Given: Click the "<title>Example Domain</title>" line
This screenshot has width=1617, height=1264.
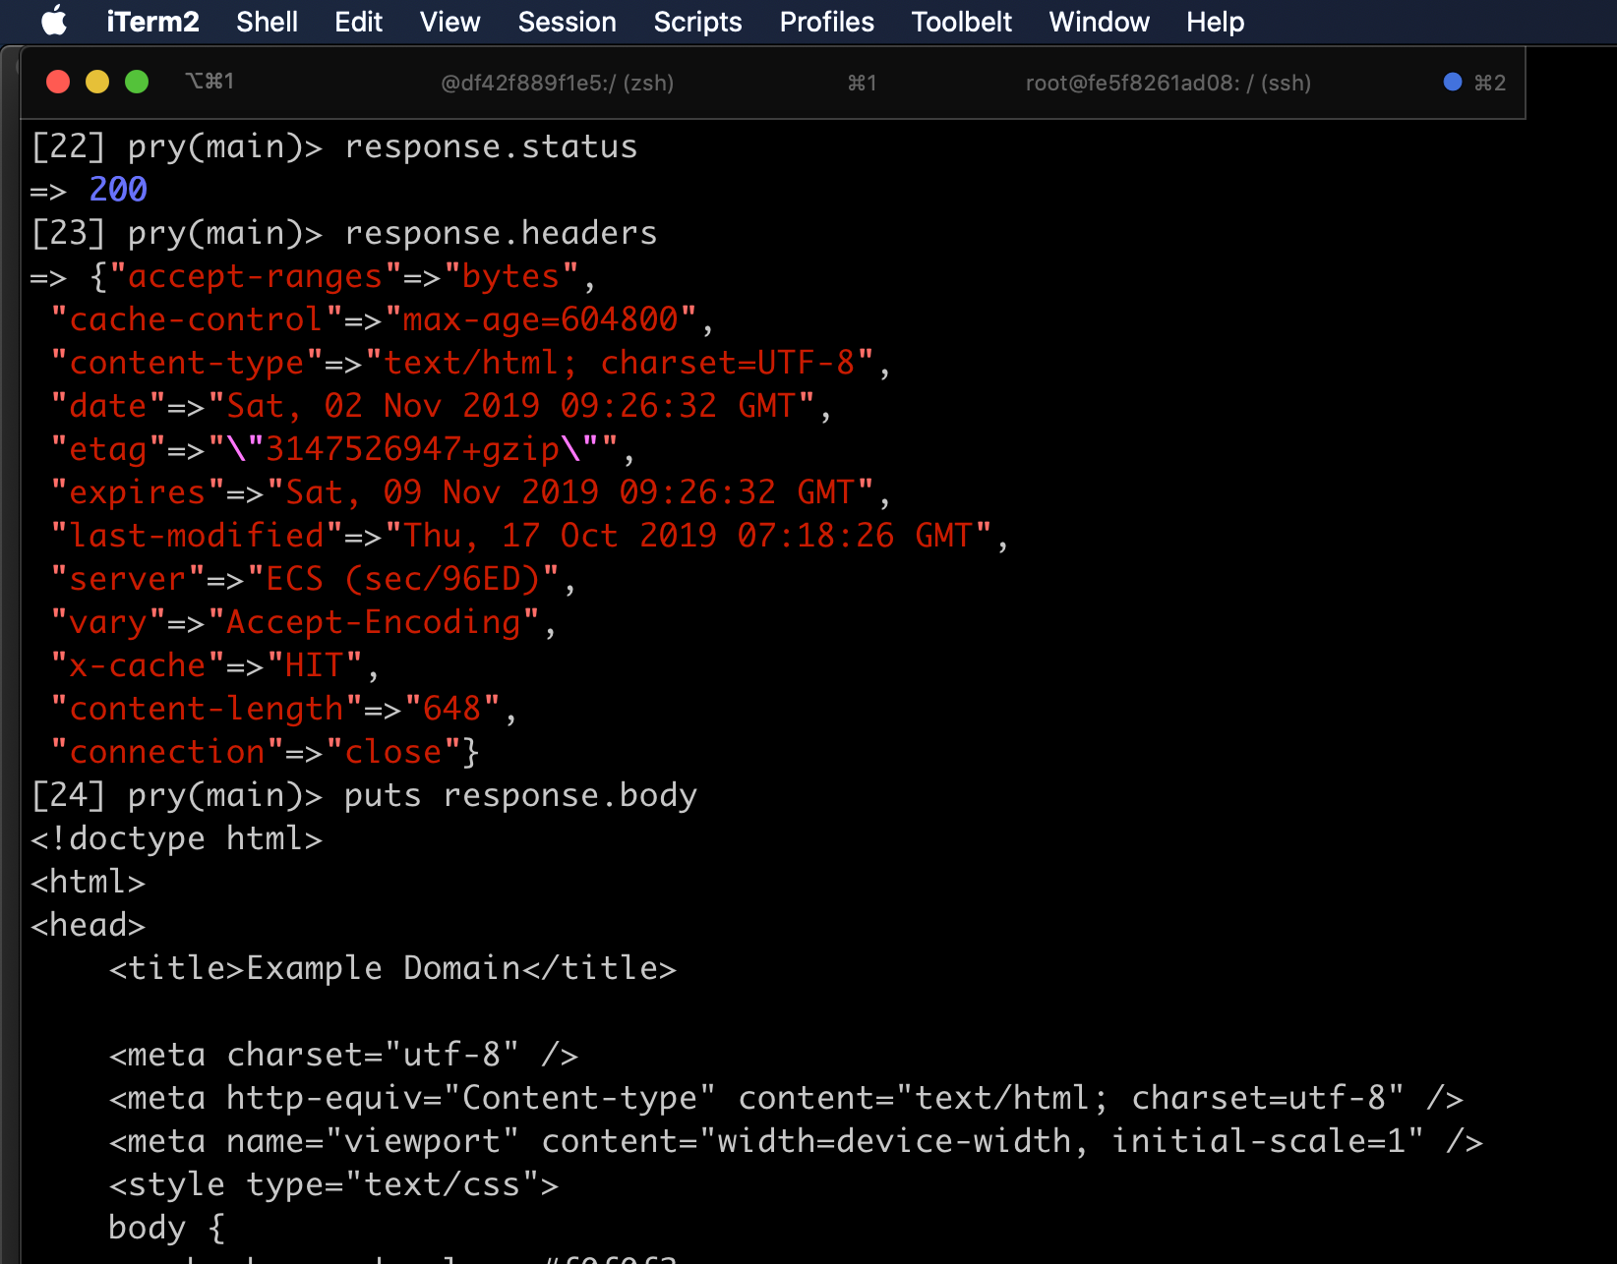Looking at the screenshot, I should click(x=393, y=968).
